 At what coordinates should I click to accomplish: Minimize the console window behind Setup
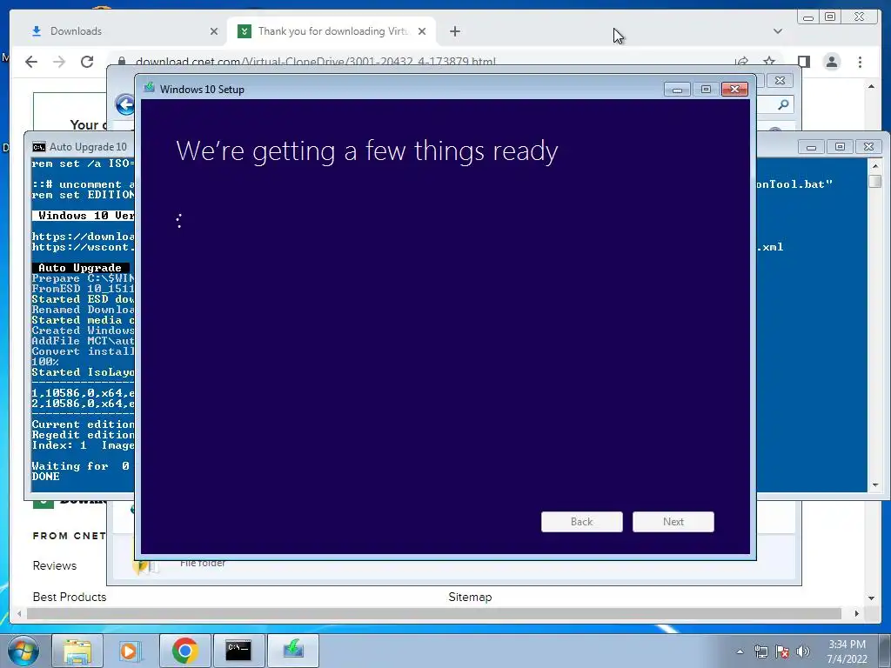click(811, 147)
